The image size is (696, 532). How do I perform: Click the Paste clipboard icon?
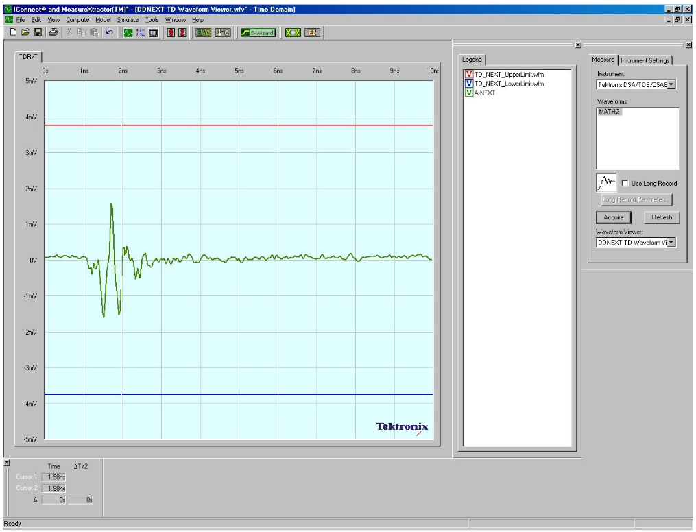pyautogui.click(x=94, y=32)
